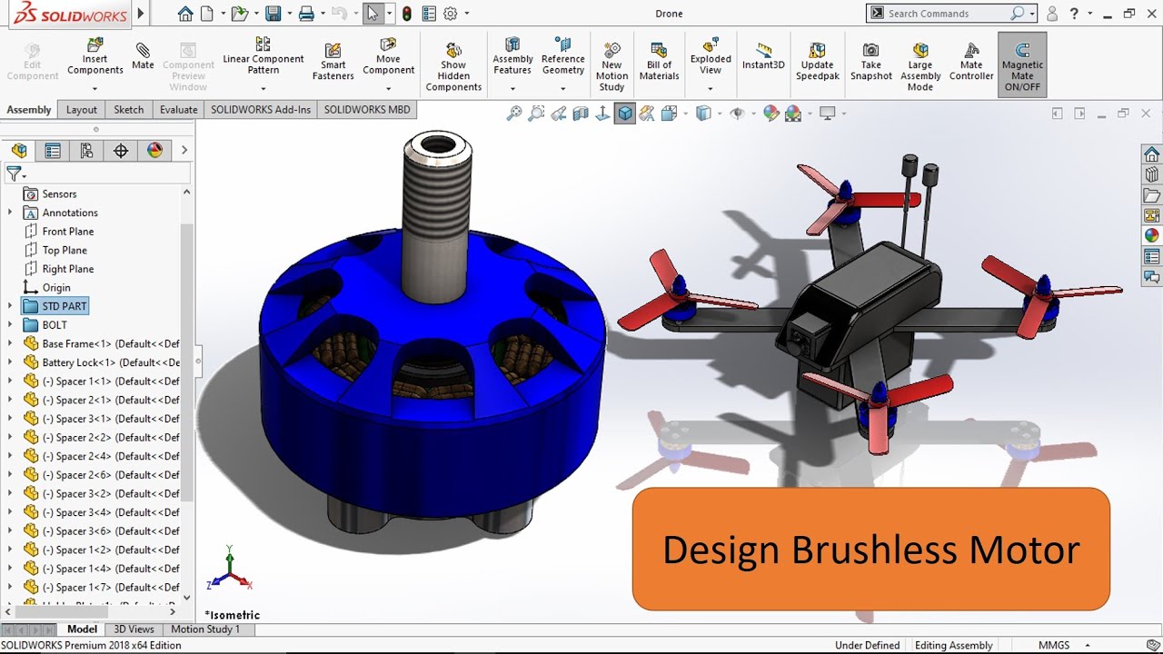Open the SOLIDWORKS Add-Ins tab

(261, 110)
